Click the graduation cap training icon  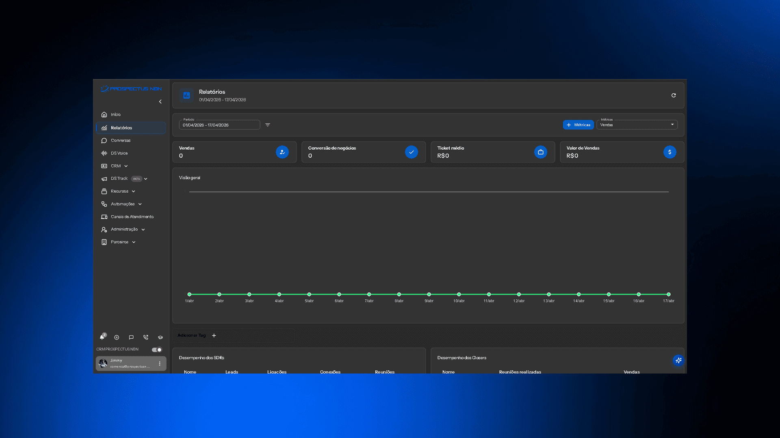(x=160, y=337)
